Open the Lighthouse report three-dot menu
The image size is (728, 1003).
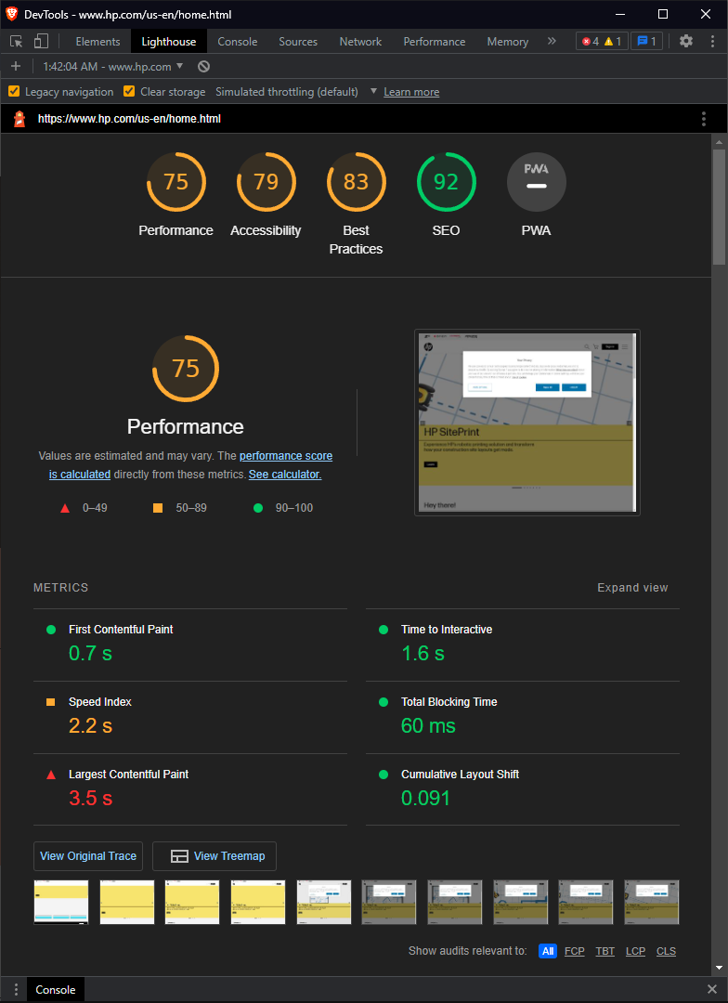pyautogui.click(x=704, y=119)
